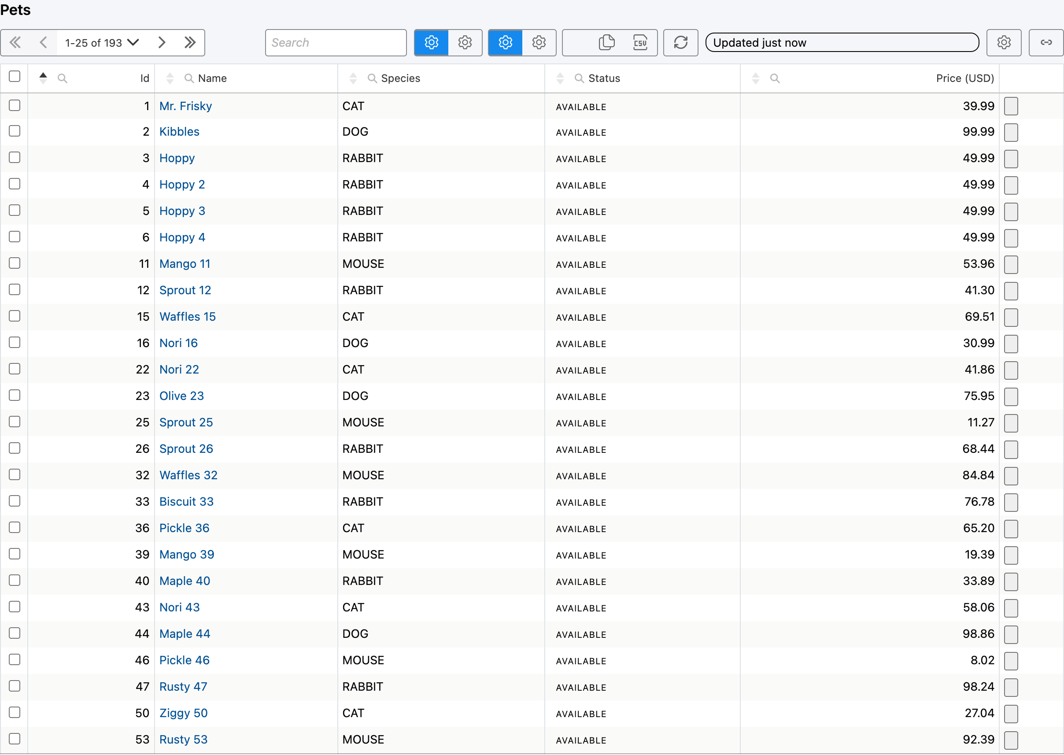
Task: Sort by the Status column
Action: point(560,78)
